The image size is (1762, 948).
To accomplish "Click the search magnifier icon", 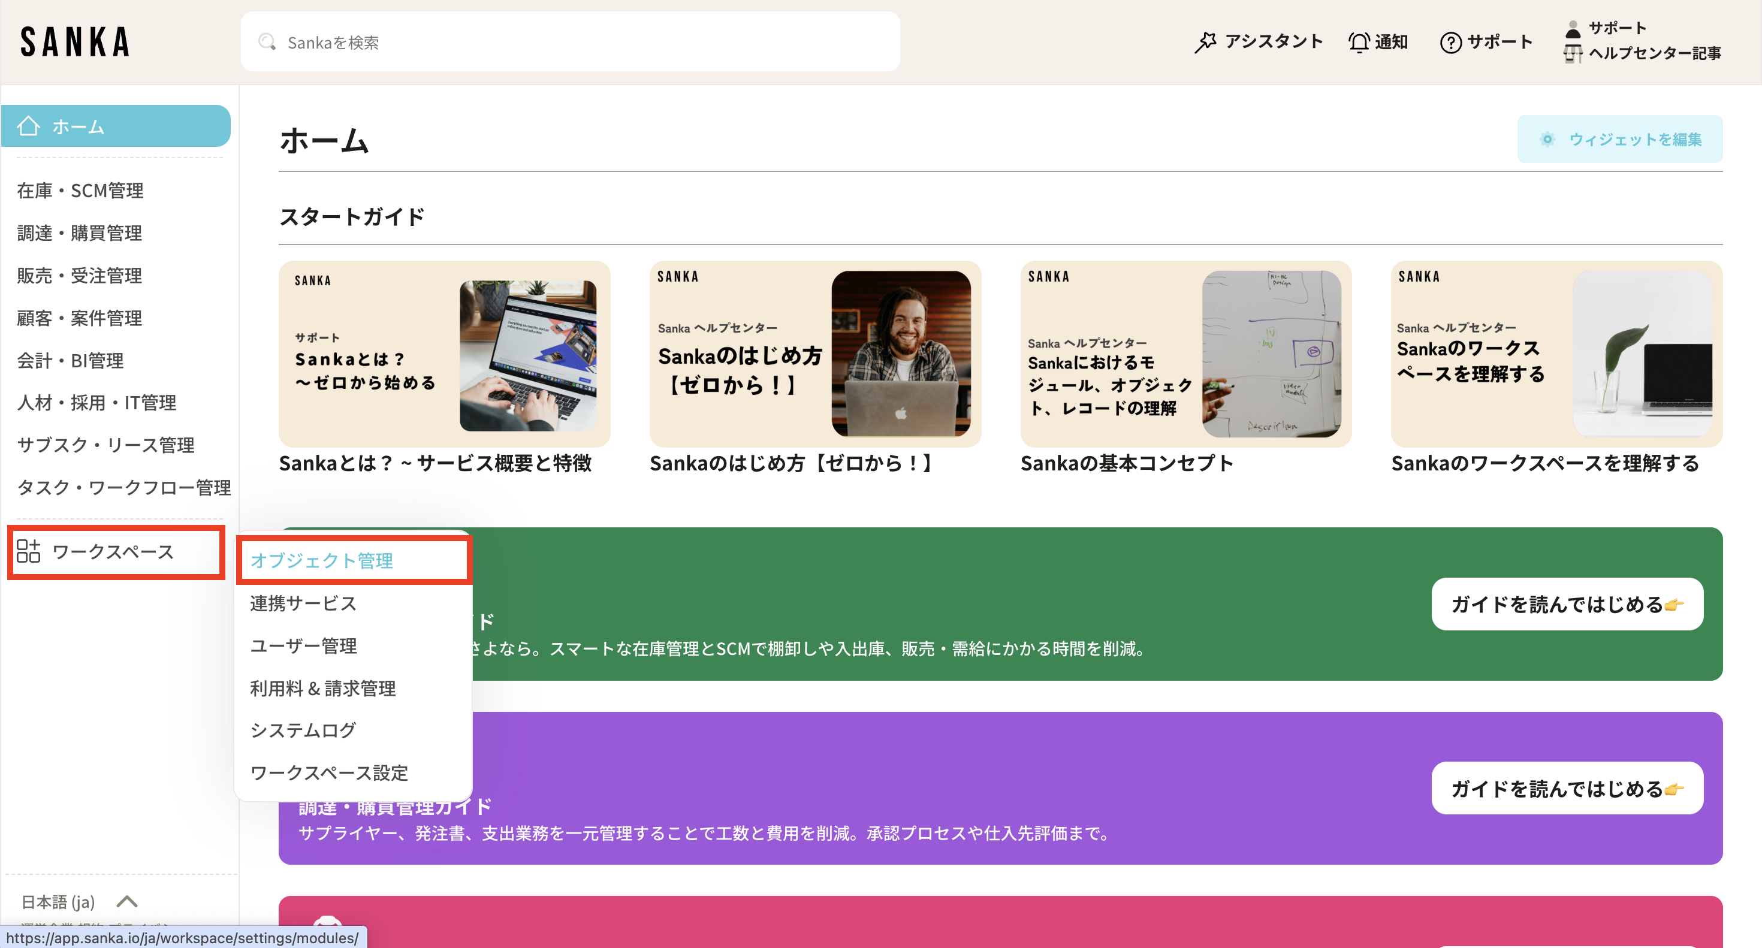I will click(267, 43).
